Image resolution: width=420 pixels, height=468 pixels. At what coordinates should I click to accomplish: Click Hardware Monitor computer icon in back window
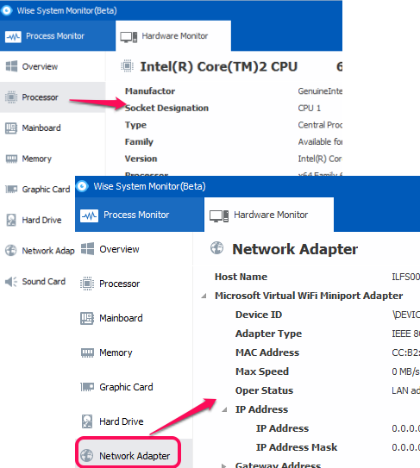[129, 37]
